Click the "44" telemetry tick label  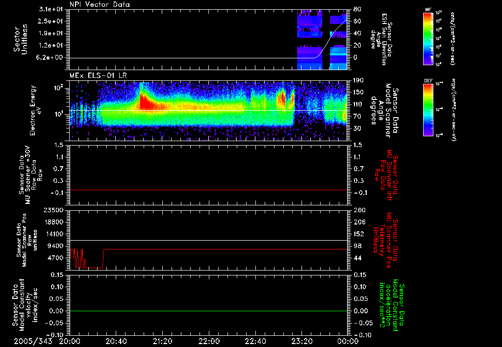coord(357,258)
